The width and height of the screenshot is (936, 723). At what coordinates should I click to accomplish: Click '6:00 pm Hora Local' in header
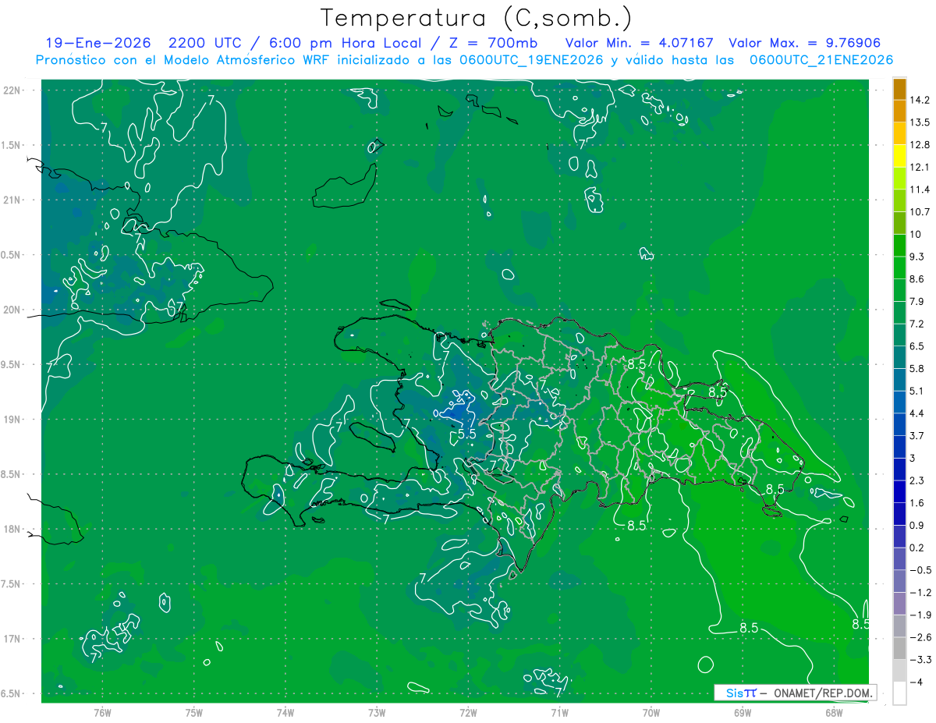pyautogui.click(x=344, y=43)
